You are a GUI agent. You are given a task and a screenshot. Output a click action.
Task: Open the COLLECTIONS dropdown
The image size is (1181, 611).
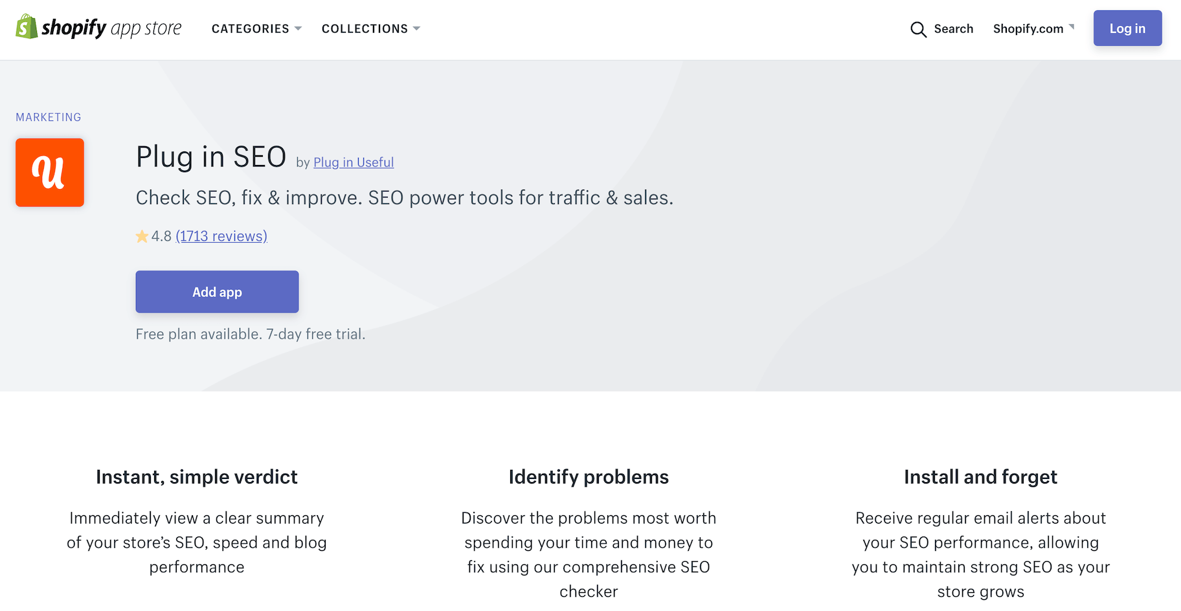pos(370,28)
